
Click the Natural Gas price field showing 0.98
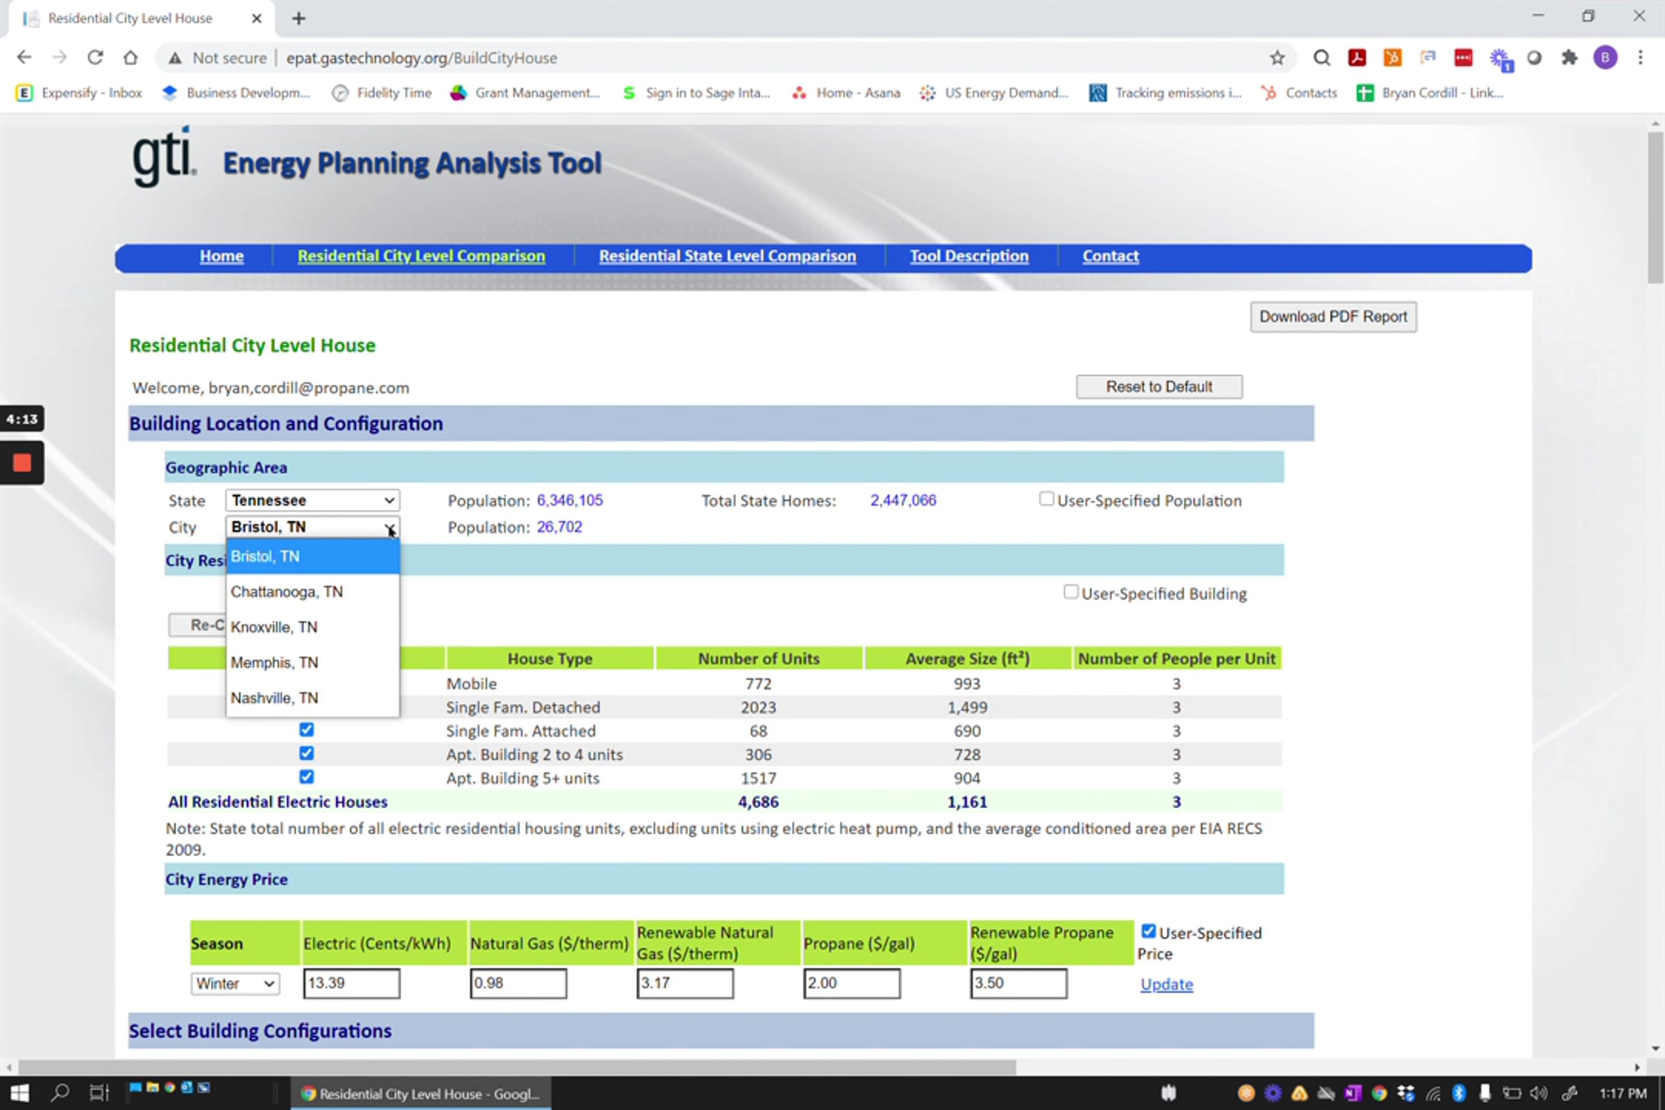518,984
